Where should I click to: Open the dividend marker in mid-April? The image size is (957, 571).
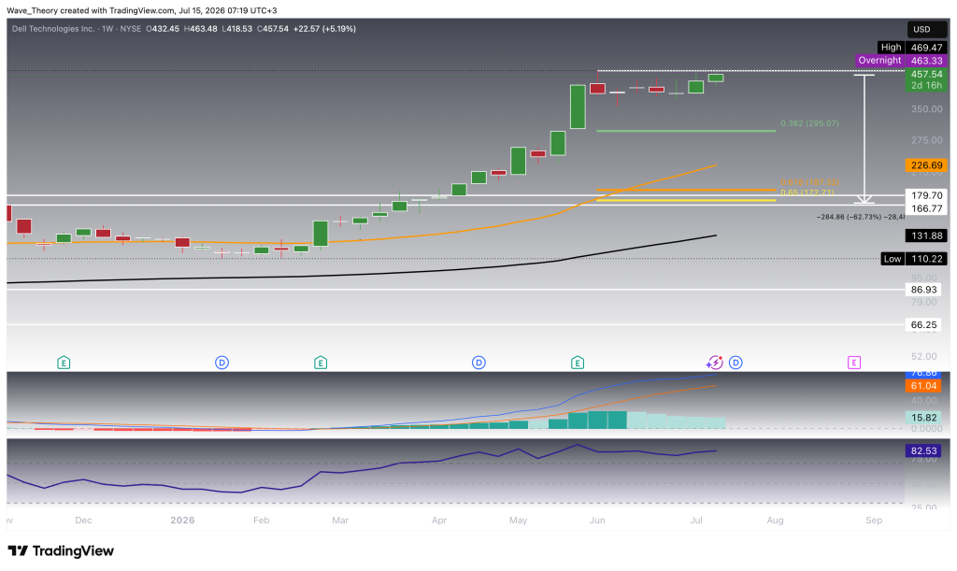pos(479,363)
